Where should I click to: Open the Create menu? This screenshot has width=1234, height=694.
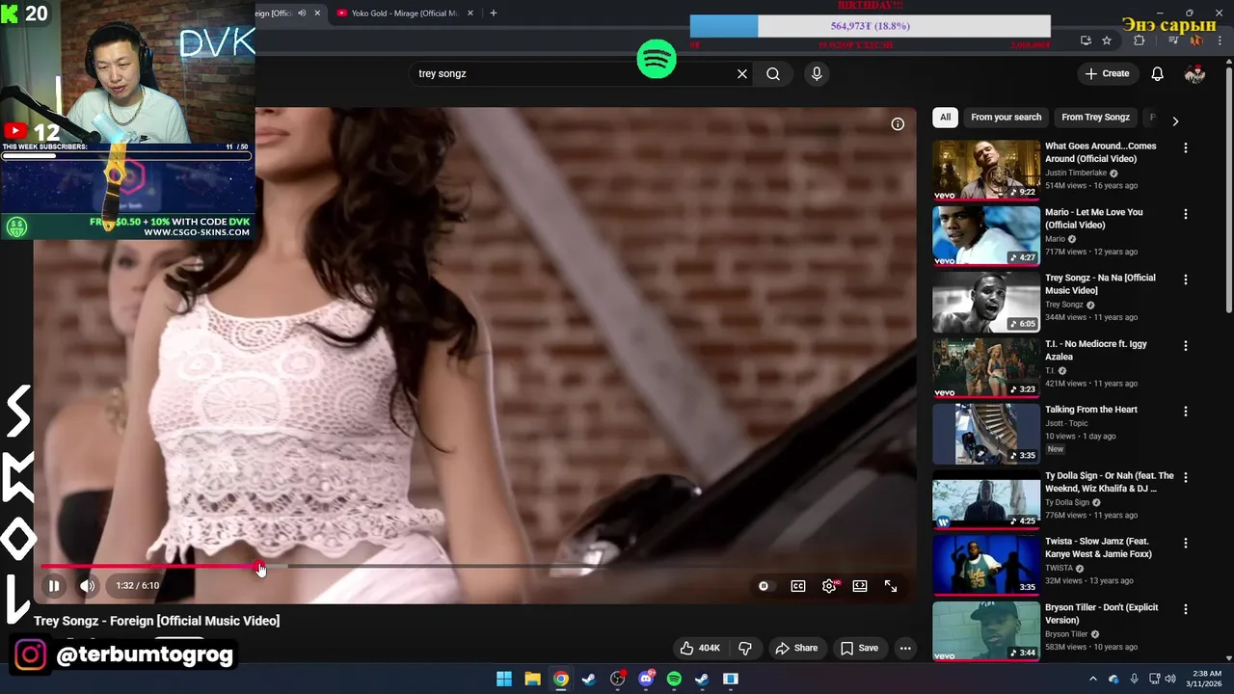(x=1107, y=73)
